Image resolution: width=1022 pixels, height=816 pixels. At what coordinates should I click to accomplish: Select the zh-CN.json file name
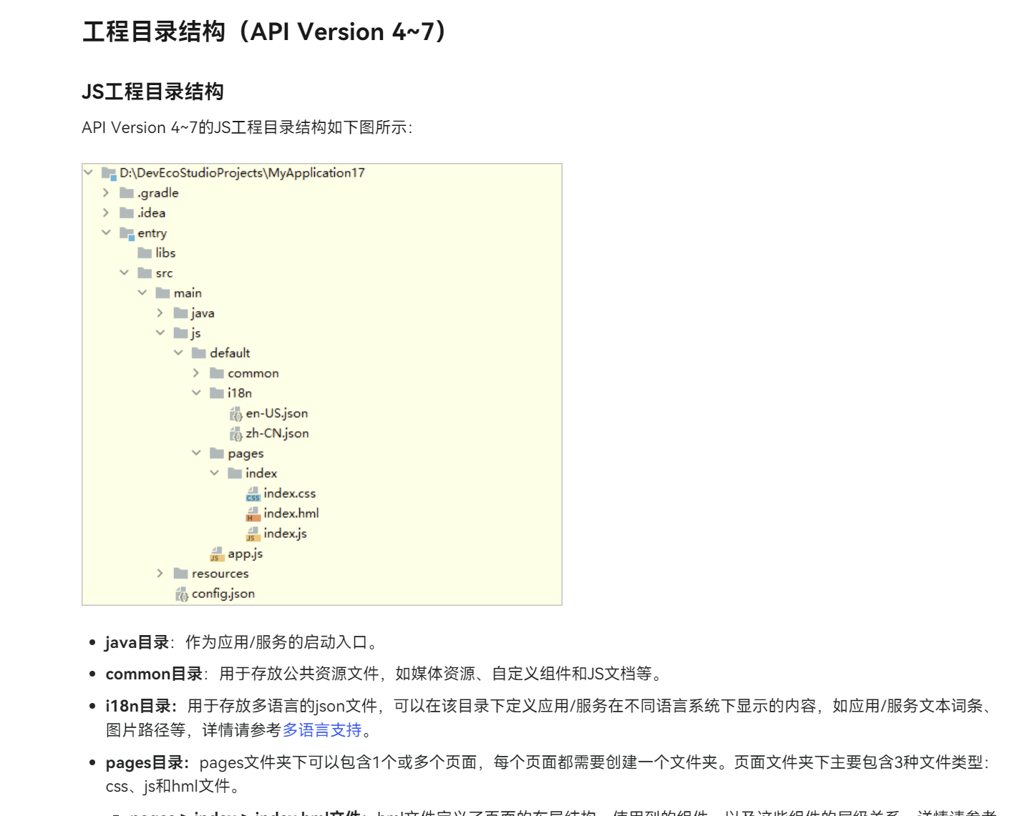coord(278,433)
